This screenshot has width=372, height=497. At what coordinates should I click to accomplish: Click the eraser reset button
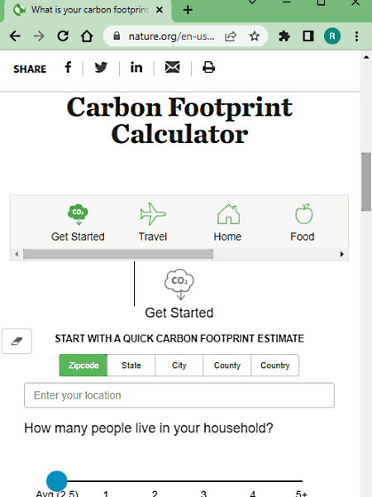pos(17,341)
